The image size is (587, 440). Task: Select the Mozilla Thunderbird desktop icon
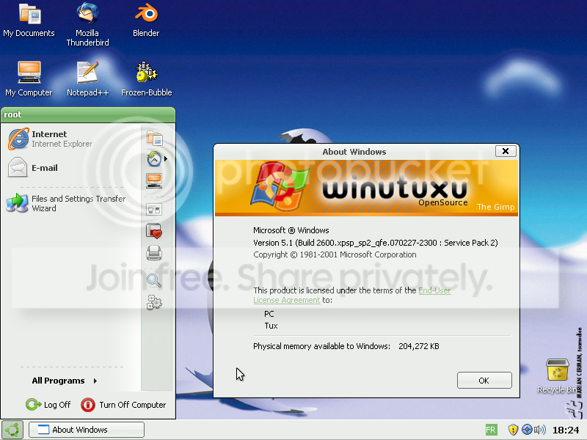[x=87, y=24]
